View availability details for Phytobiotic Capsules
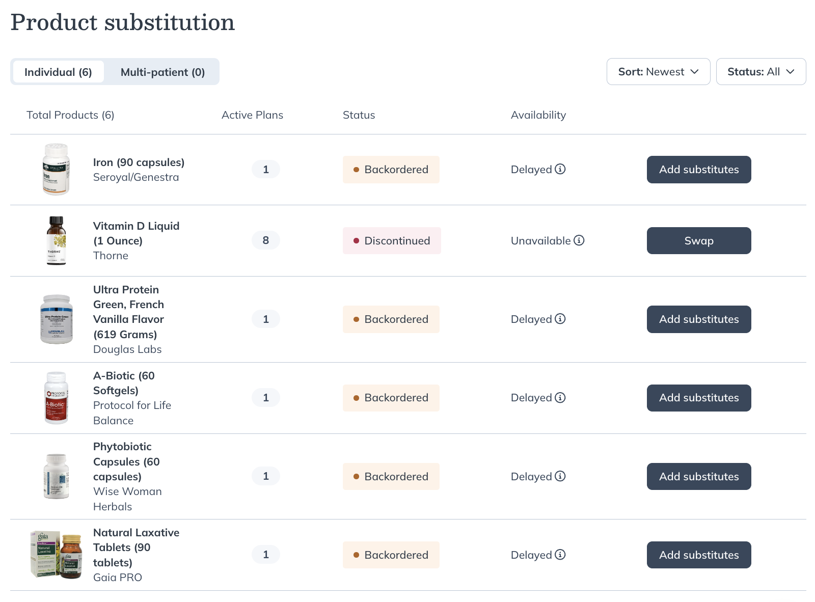This screenshot has width=815, height=602. pyautogui.click(x=561, y=476)
